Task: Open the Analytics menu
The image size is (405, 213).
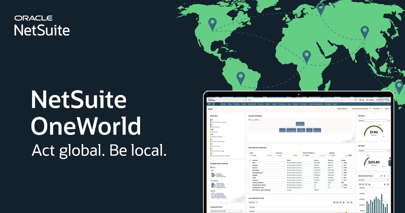Action: click(x=274, y=104)
